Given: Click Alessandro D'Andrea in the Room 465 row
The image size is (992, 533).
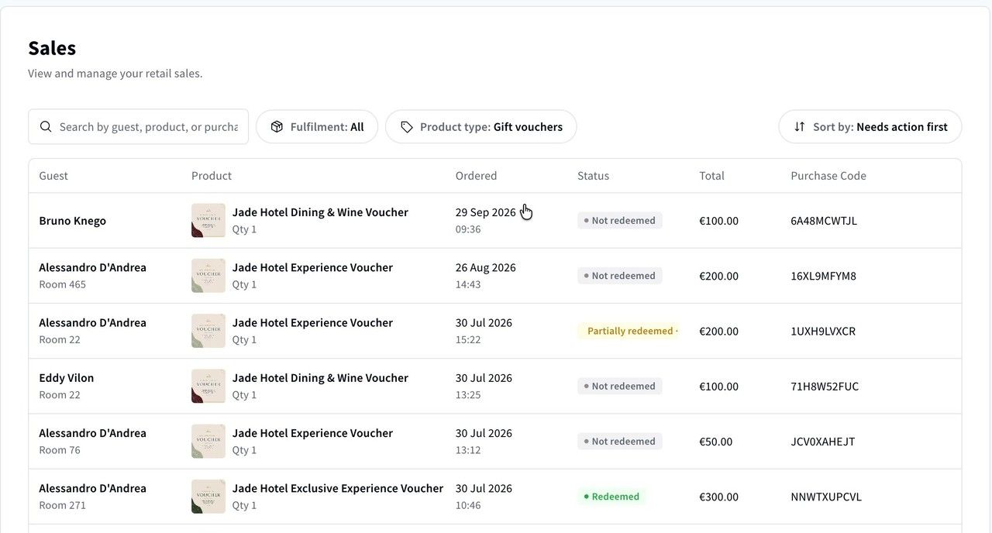Looking at the screenshot, I should tap(93, 267).
